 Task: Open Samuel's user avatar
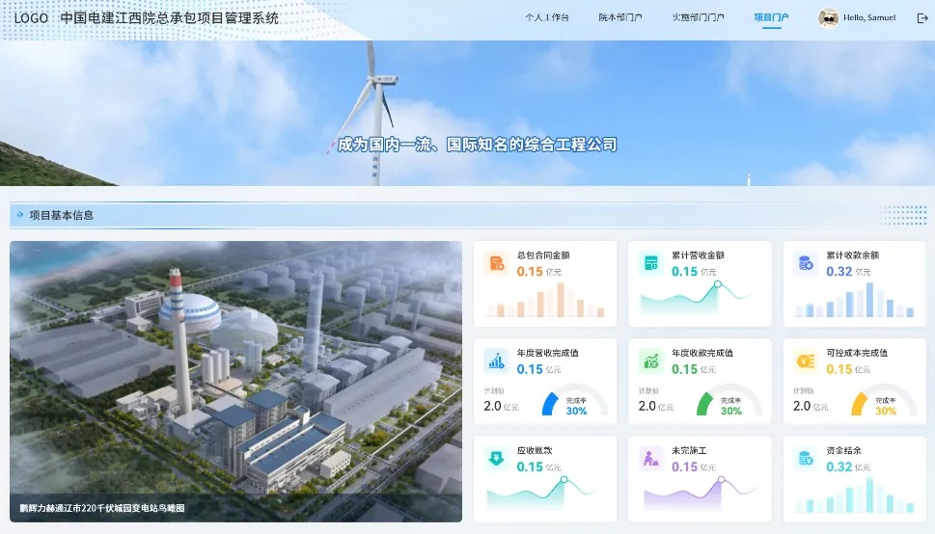pos(828,18)
